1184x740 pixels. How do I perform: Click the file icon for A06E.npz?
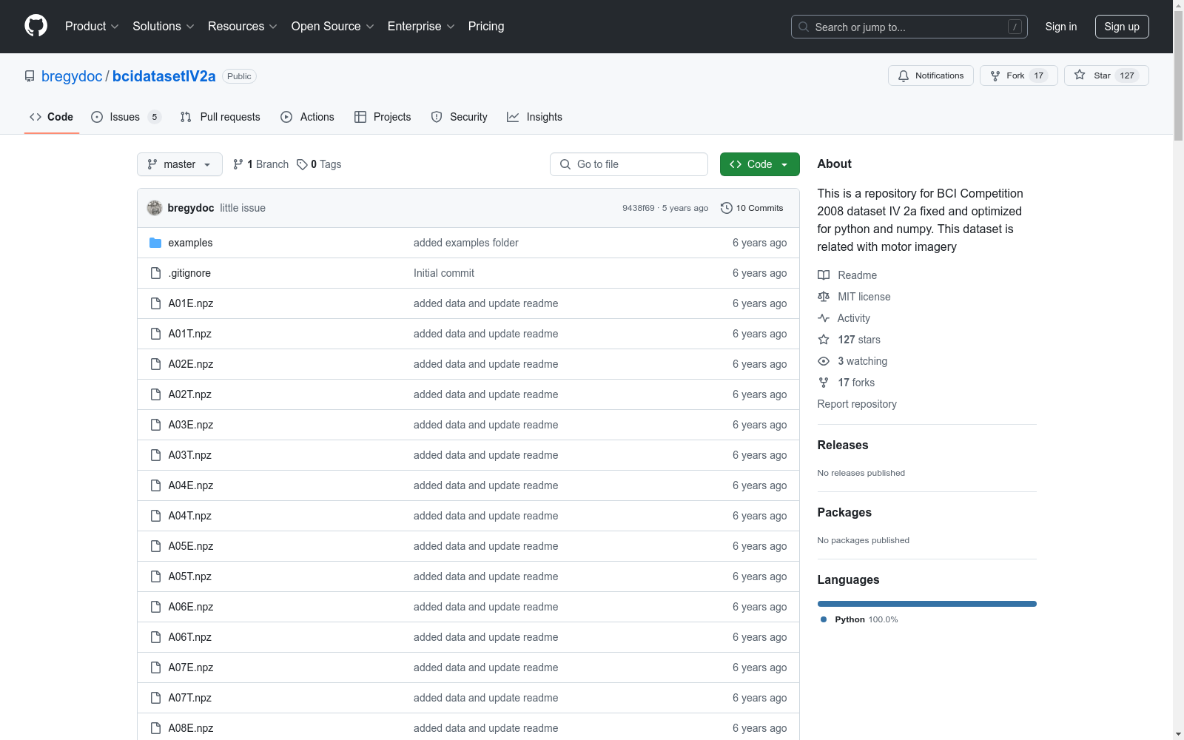click(x=155, y=607)
